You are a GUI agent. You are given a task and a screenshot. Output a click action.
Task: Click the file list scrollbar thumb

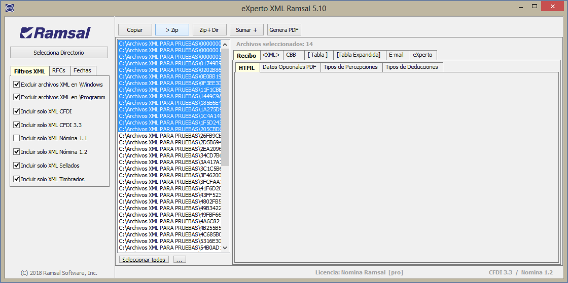225,107
